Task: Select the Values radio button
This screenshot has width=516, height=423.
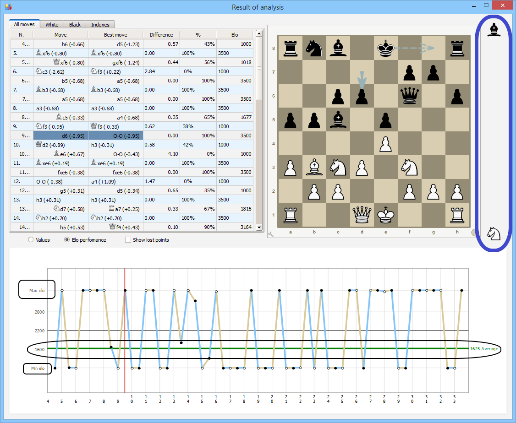Action: click(x=31, y=239)
